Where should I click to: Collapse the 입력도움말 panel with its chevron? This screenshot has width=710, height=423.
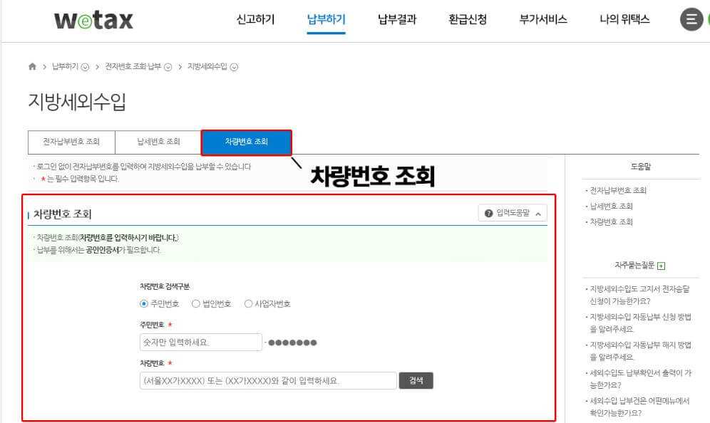tap(538, 212)
